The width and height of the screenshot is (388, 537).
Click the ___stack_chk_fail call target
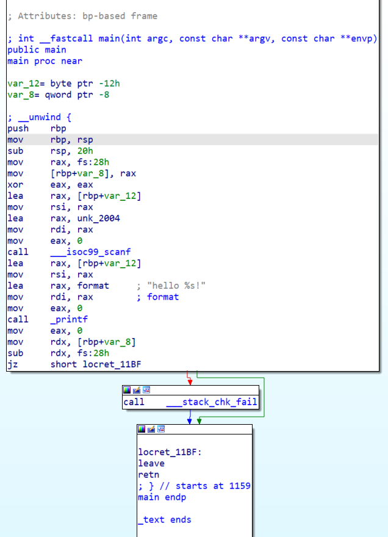pos(212,402)
